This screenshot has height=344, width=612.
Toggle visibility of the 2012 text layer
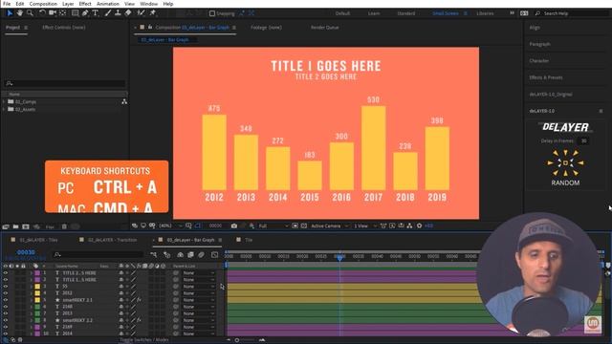click(x=6, y=293)
